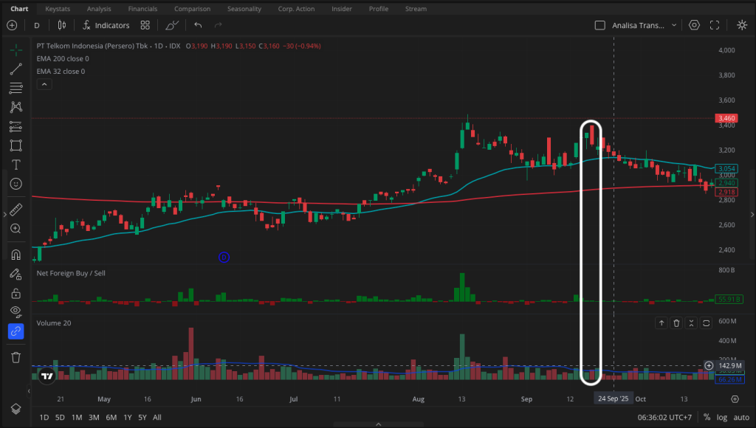Open the Keystats tab
756x428 pixels.
58,9
